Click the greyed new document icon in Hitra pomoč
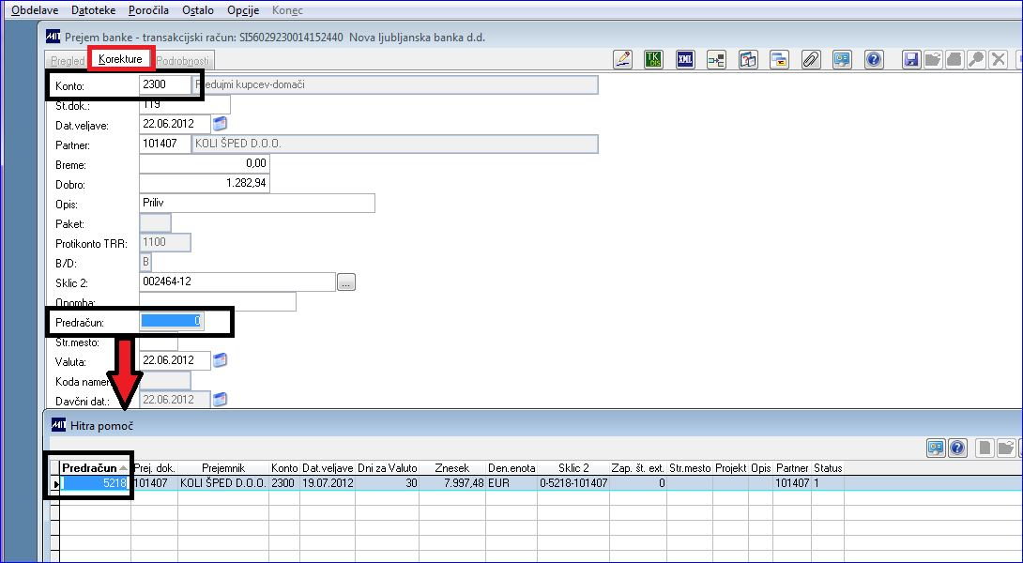 click(985, 449)
